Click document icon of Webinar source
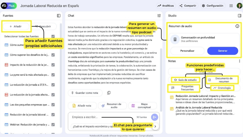Viewport: 243px width, 137px height. (6, 125)
